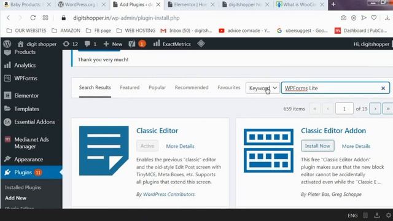Switch to the Favourites tab
The width and height of the screenshot is (393, 221).
(x=229, y=87)
